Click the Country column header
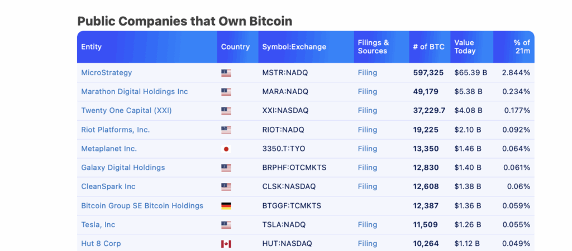Screen dimensions: 572x251 click(x=235, y=47)
